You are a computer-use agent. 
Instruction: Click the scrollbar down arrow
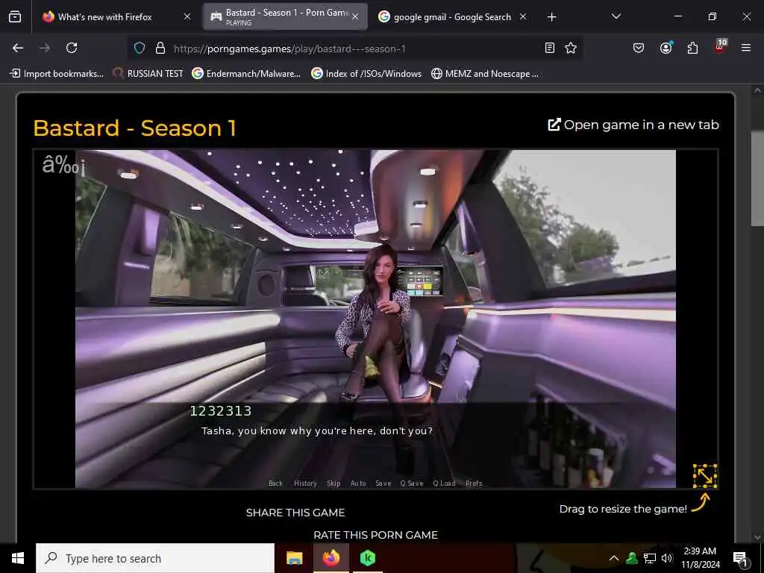757,537
